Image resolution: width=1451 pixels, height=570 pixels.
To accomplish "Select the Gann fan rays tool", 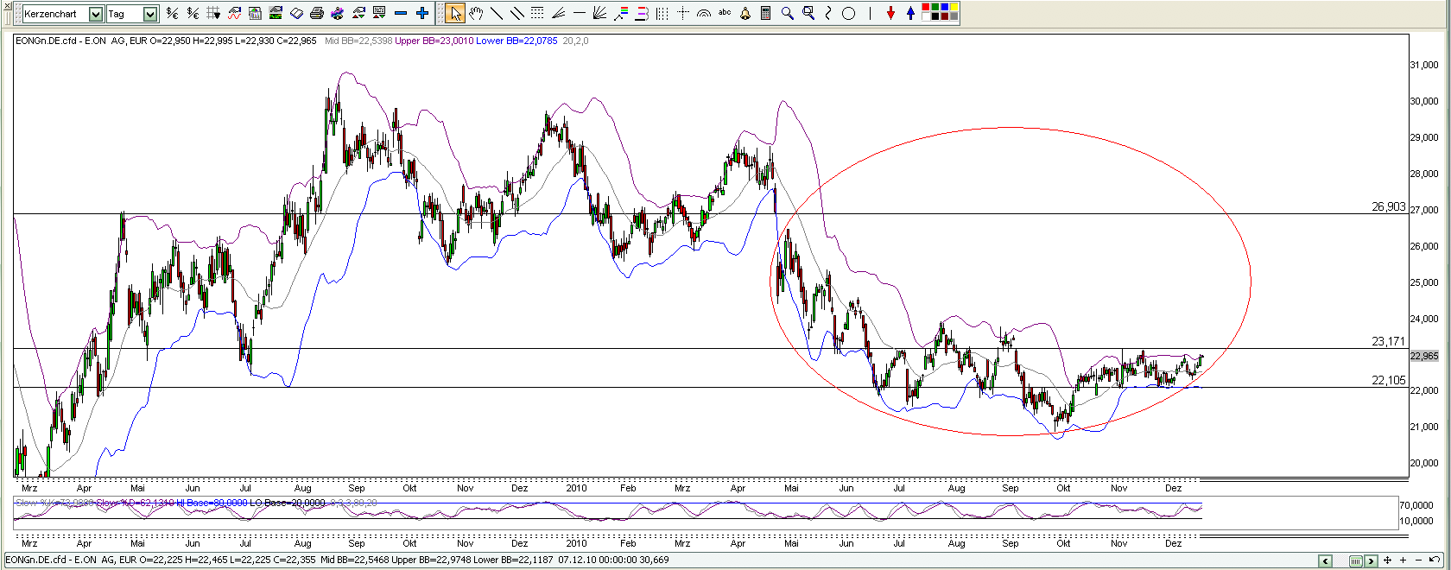I will [x=600, y=13].
